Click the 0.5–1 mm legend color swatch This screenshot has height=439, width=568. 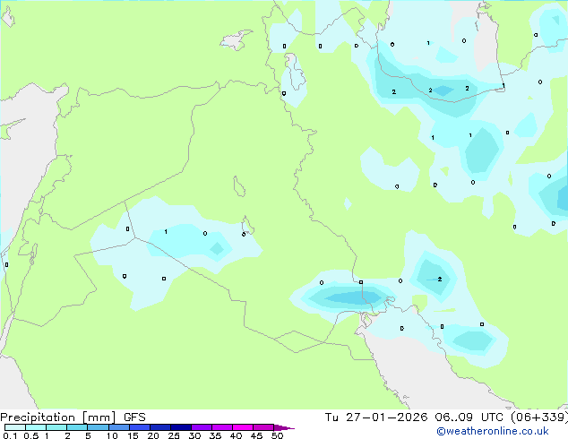tap(36, 427)
